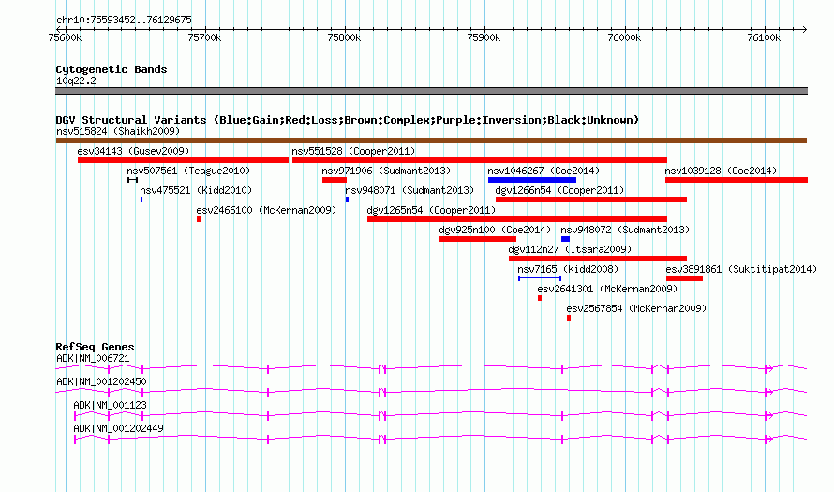
Task: Click the esv2466100 (McKernan2009) label
Action: tap(266, 210)
